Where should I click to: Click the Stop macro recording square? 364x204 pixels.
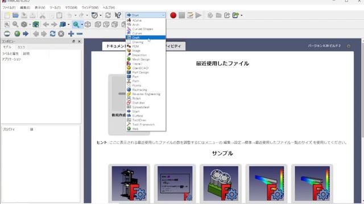pyautogui.click(x=182, y=15)
